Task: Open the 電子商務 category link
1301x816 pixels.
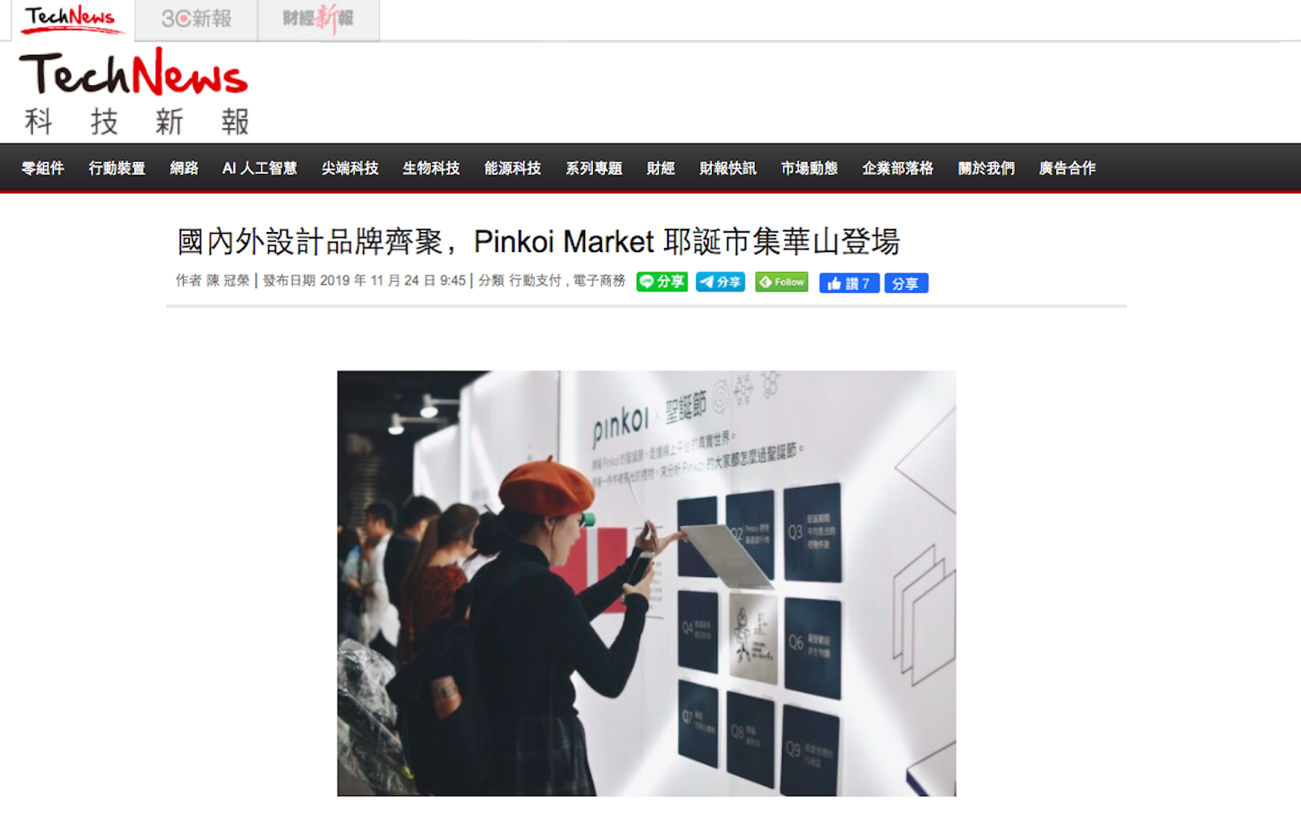Action: pos(599,281)
